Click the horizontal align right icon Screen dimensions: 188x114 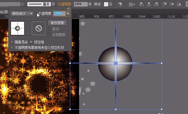(x=156, y=4)
